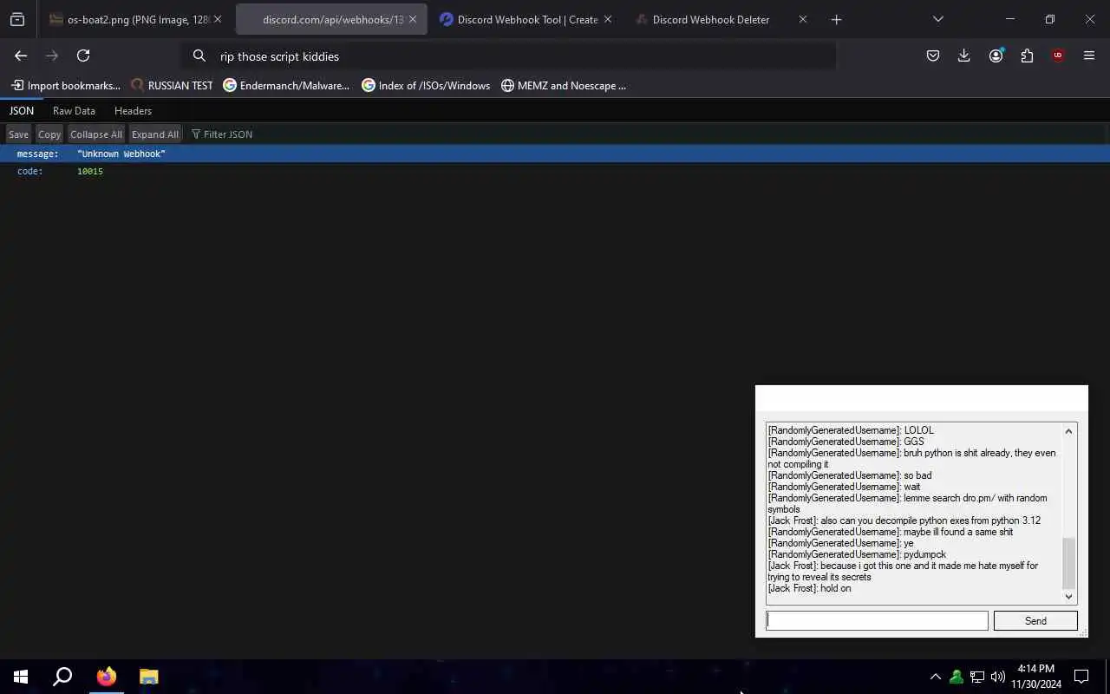The image size is (1110, 694).
Task: Open Import bookmarks bookmark
Action: (x=66, y=85)
